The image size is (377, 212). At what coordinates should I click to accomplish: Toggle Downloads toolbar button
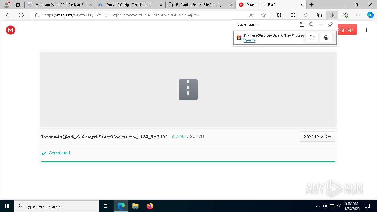coord(332,15)
